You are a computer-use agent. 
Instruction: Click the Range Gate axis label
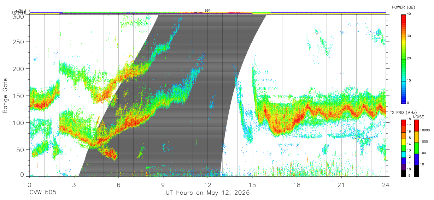click(x=5, y=96)
